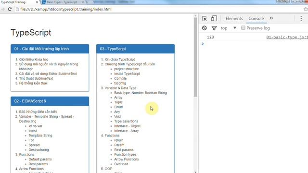Switch to the Elements tab
The width and height of the screenshot is (308, 173).
pos(234,18)
